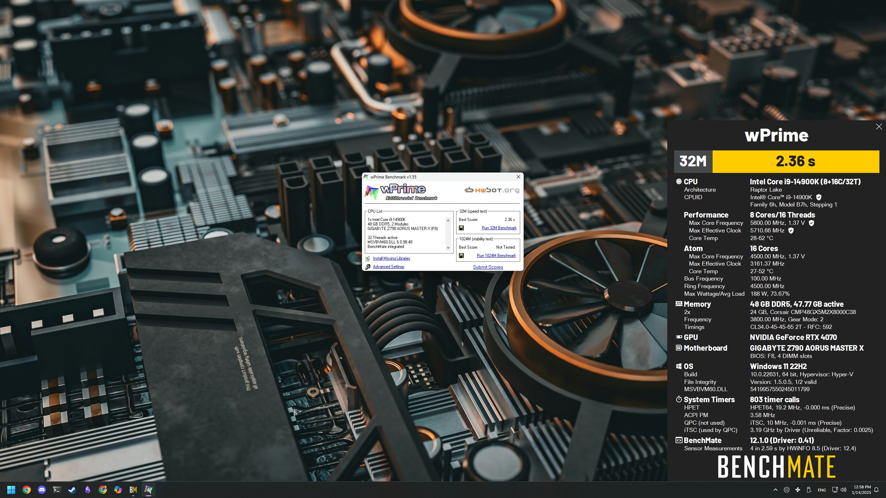Click the floppy save icon for 32M score

point(461,228)
